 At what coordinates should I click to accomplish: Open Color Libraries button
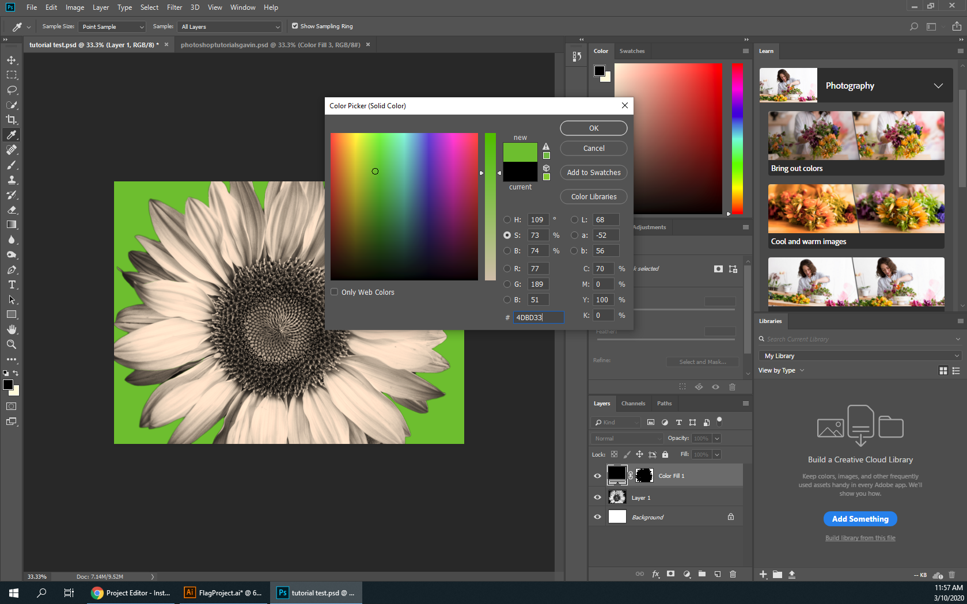594,196
